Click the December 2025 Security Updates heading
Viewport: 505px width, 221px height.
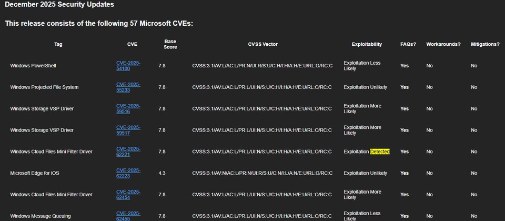(x=59, y=5)
